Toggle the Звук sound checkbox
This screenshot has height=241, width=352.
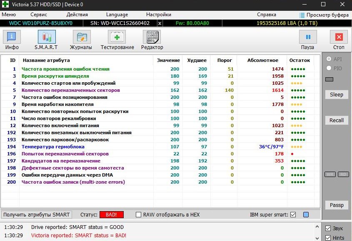point(328,228)
